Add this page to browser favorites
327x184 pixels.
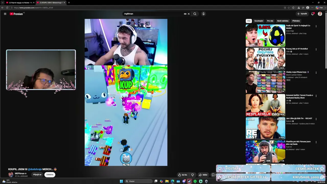pos(289,8)
